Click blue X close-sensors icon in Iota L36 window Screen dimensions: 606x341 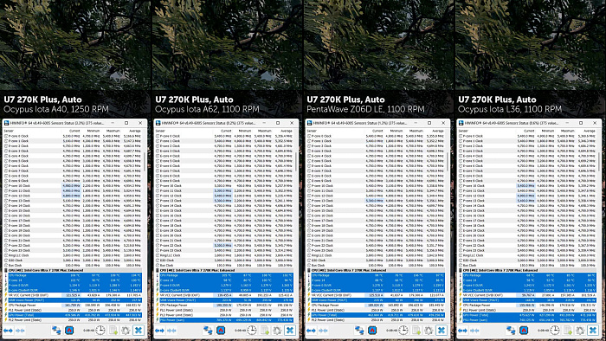593,331
